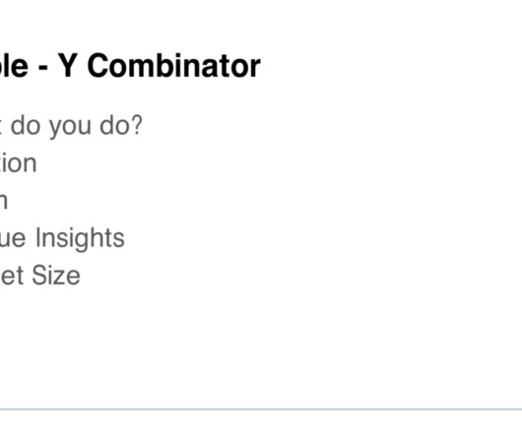
Task: Click the 'ue' fragment before 'Insights'
Action: (13, 240)
